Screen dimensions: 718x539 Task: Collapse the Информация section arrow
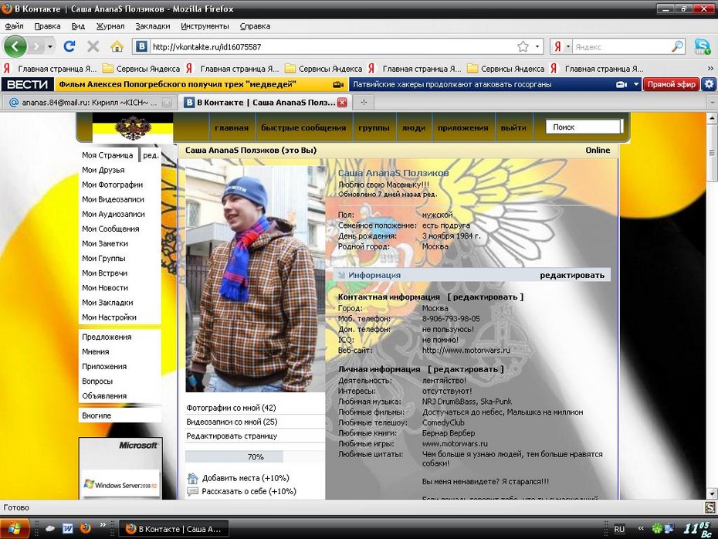[x=341, y=275]
